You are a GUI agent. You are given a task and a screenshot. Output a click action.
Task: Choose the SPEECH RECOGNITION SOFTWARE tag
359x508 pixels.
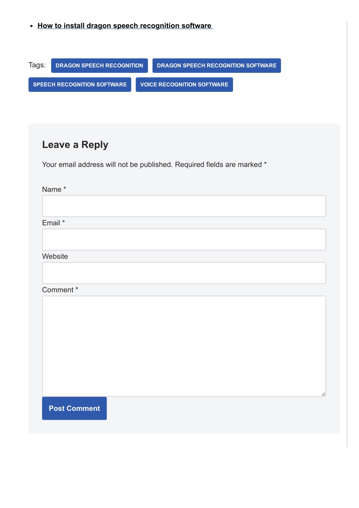point(80,84)
